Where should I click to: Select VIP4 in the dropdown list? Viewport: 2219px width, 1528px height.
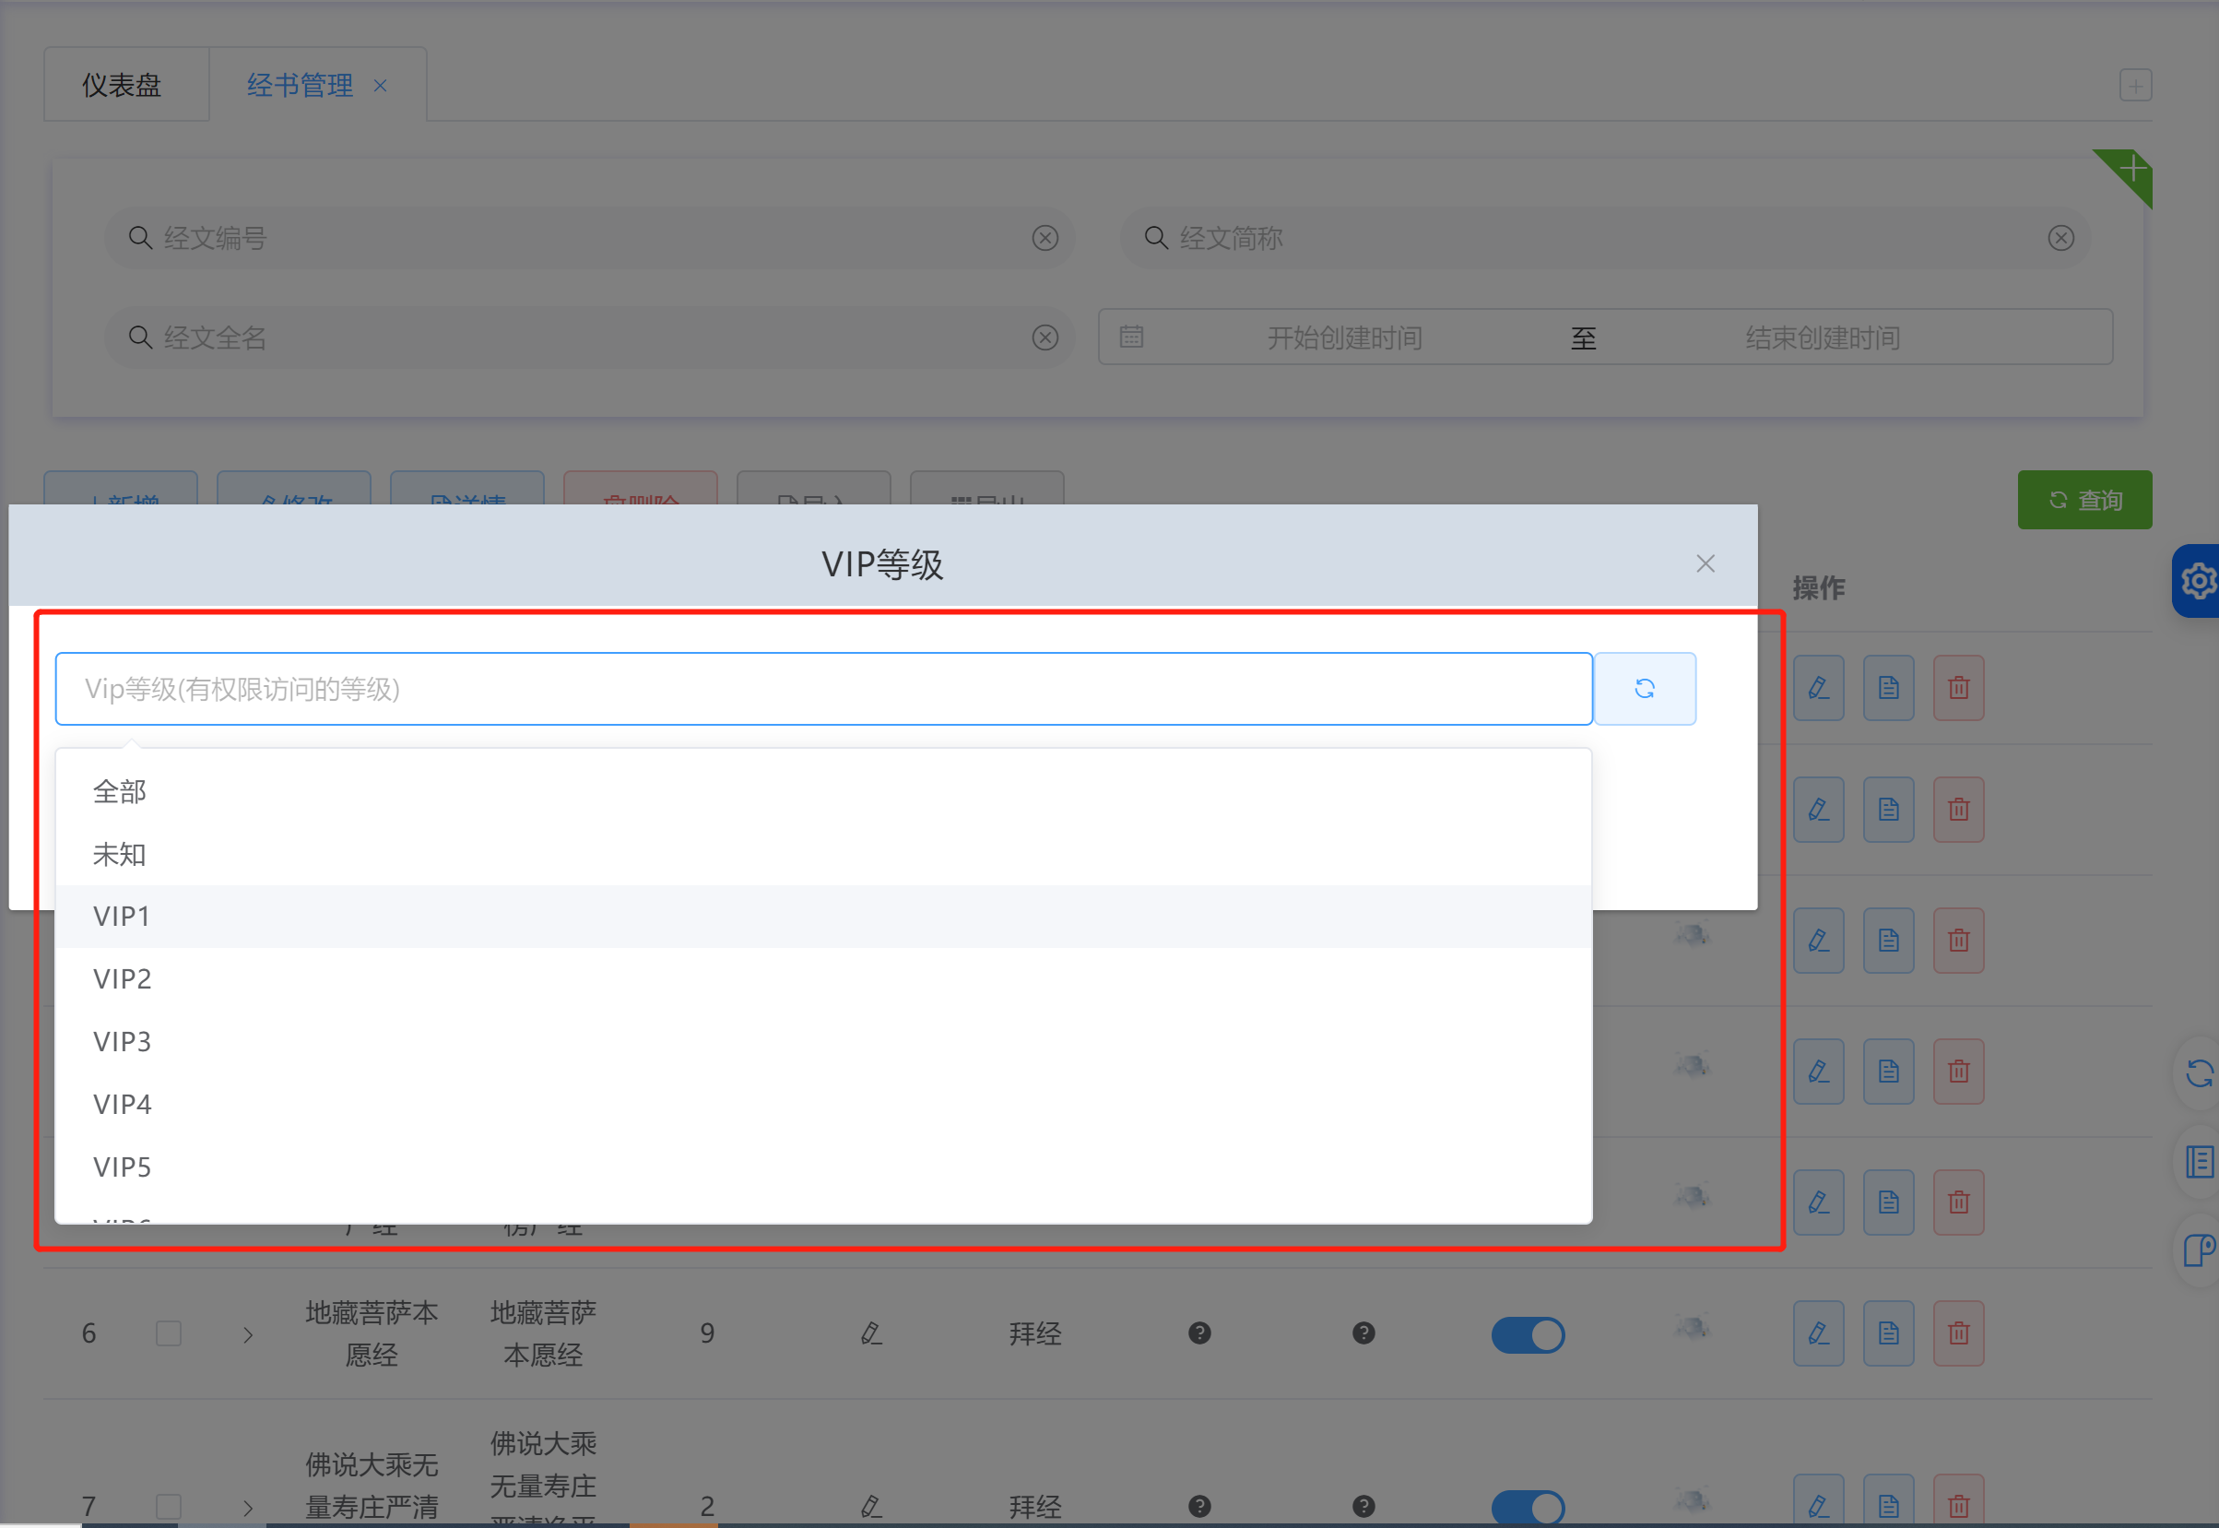tap(824, 1104)
